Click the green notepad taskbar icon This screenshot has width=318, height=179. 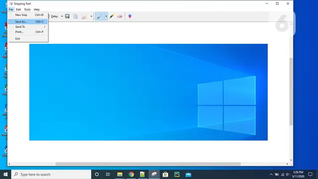pos(143,175)
